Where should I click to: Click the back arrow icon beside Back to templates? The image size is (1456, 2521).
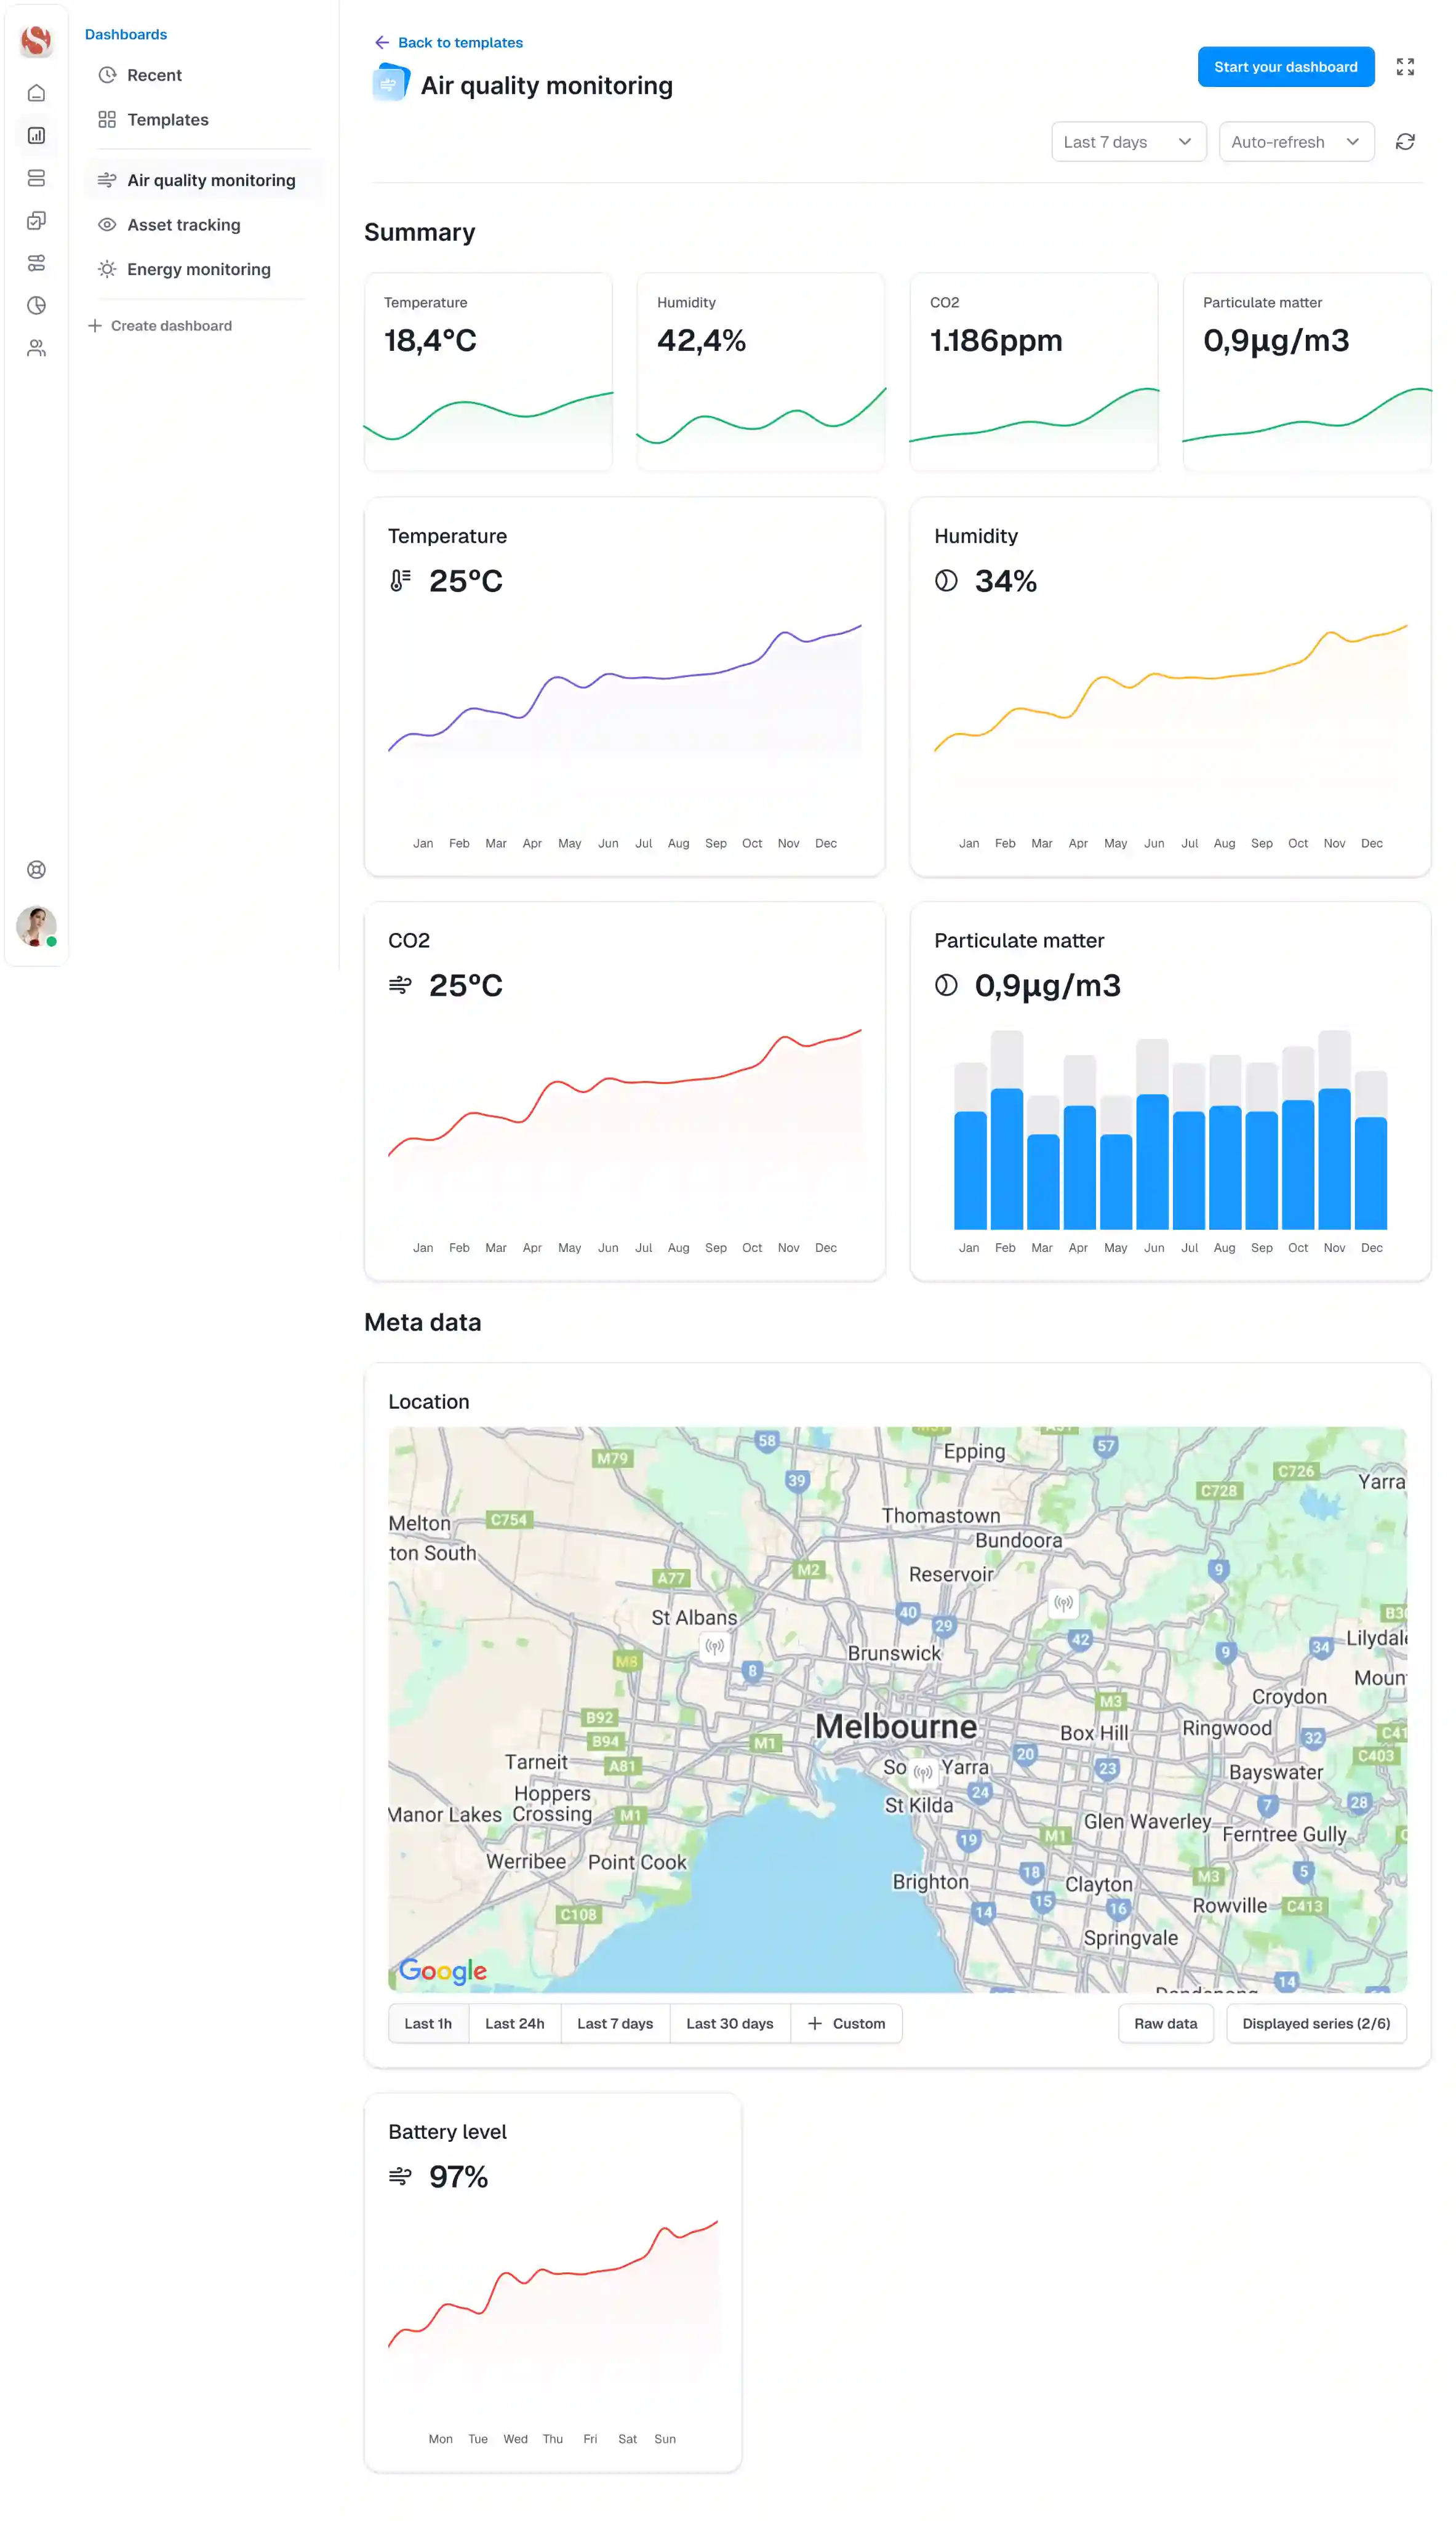coord(381,42)
